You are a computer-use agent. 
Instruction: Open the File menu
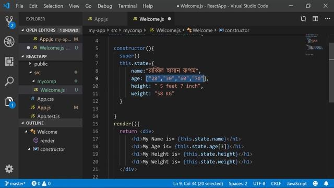[x=20, y=6]
